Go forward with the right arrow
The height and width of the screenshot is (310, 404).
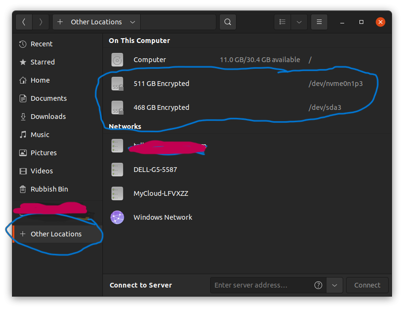[x=41, y=22]
